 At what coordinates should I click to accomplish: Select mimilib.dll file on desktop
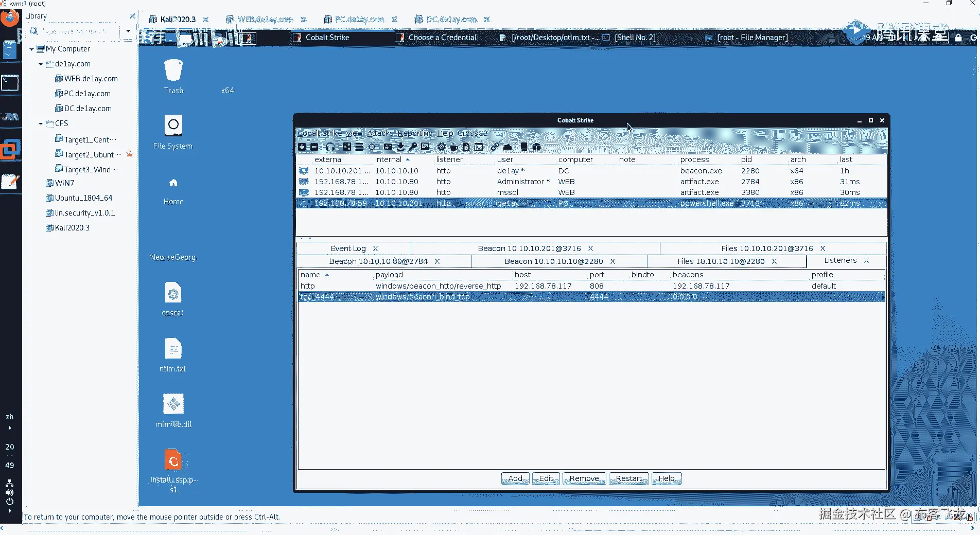tap(173, 411)
